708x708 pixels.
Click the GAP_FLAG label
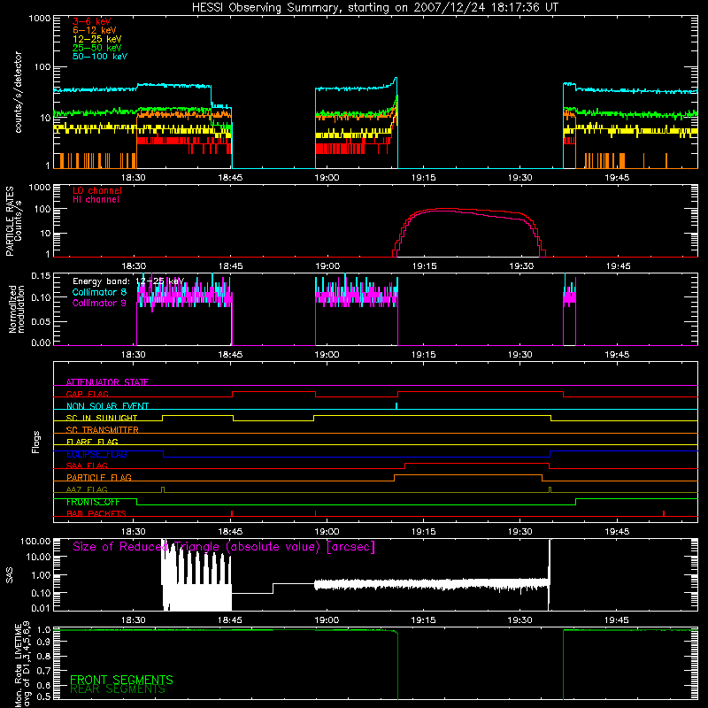pos(87,394)
